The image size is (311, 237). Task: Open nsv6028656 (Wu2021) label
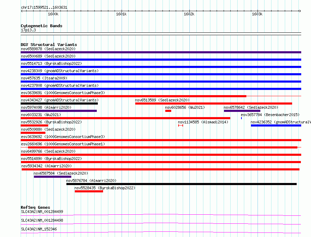(x=185, y=107)
